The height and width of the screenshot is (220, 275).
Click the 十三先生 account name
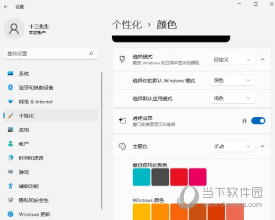coord(39,27)
